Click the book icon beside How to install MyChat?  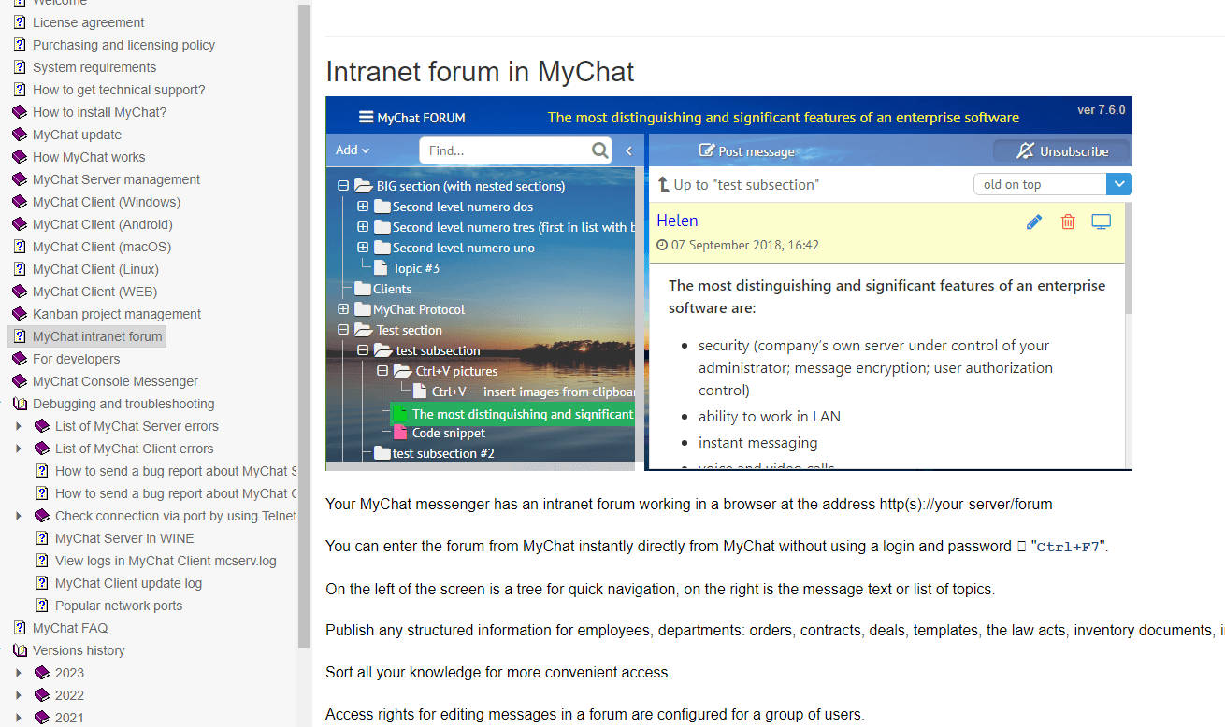click(x=20, y=112)
